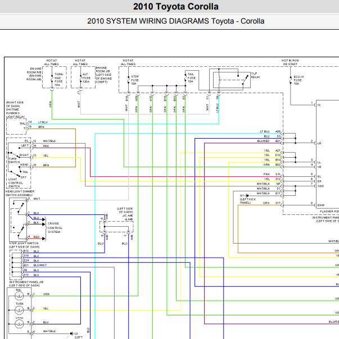Click the TURN lamp bulb symbol
The image size is (339, 339).
pyautogui.click(x=19, y=310)
